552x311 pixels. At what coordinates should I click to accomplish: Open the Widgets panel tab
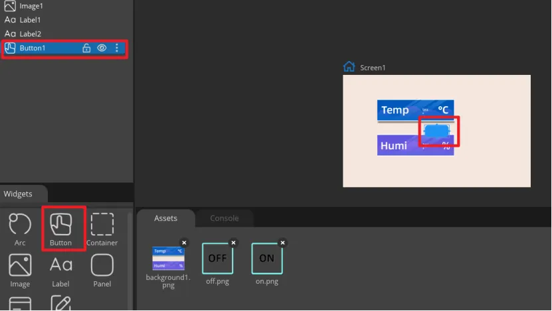[x=18, y=194]
